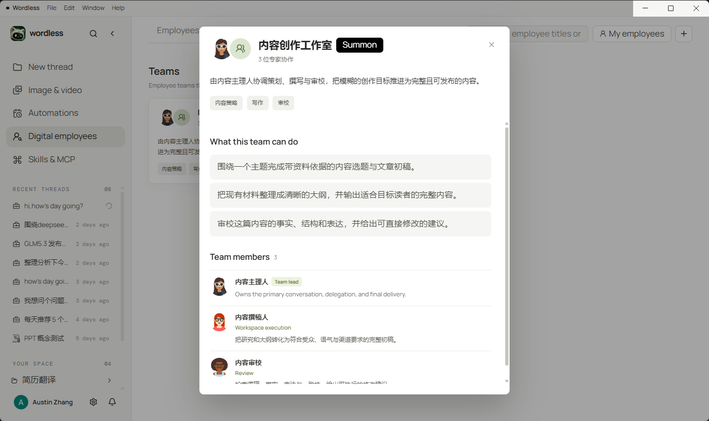Click the PPT 概念测试 thread icon
Image resolution: width=709 pixels, height=421 pixels.
[17, 338]
